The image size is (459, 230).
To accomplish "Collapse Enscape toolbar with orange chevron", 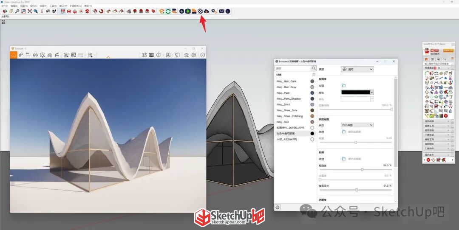I will 108,57.
